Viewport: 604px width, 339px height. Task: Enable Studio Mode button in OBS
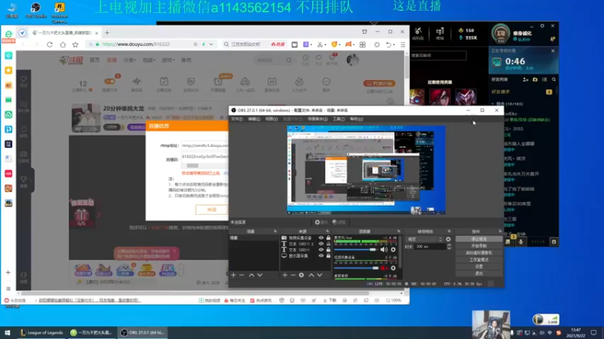coord(479,260)
